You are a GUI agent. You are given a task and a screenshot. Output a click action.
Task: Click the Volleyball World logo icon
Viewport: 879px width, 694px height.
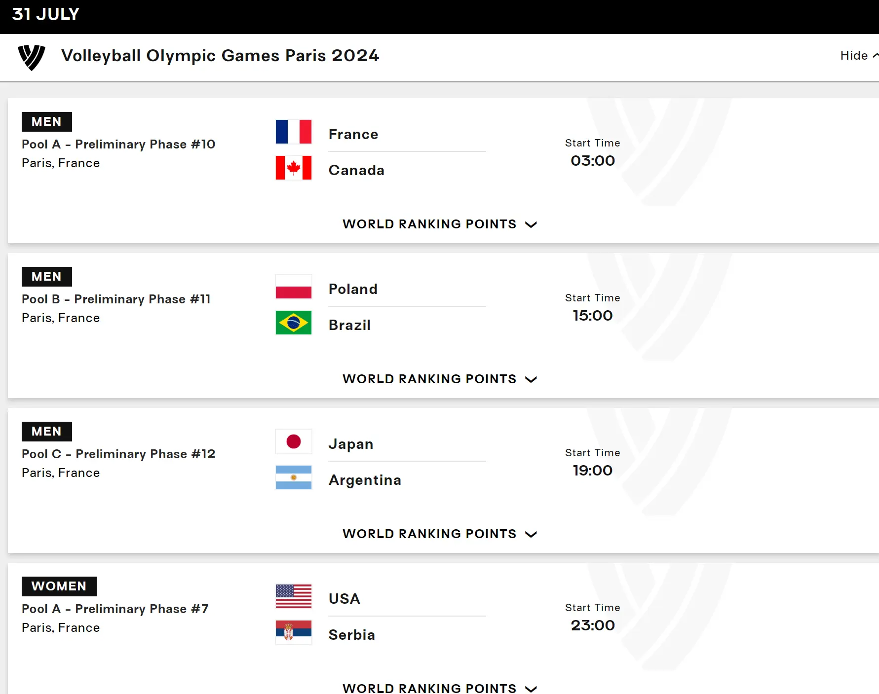[32, 57]
